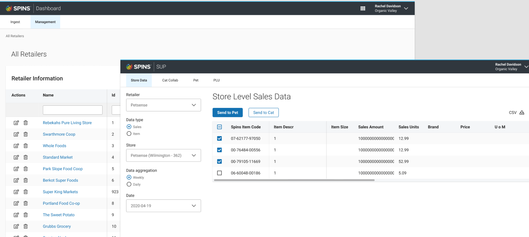Open the Retailer dropdown showing Petsense
Viewport: 529px width, 237px height.
[x=164, y=105]
